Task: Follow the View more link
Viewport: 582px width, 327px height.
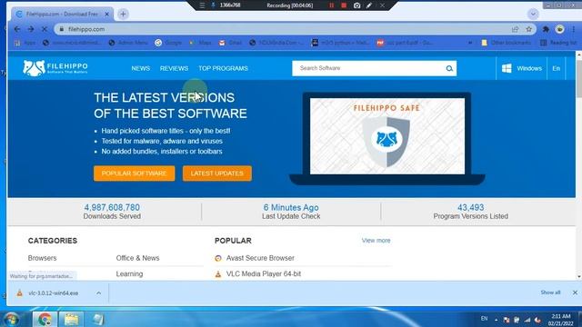Action: pyautogui.click(x=376, y=241)
